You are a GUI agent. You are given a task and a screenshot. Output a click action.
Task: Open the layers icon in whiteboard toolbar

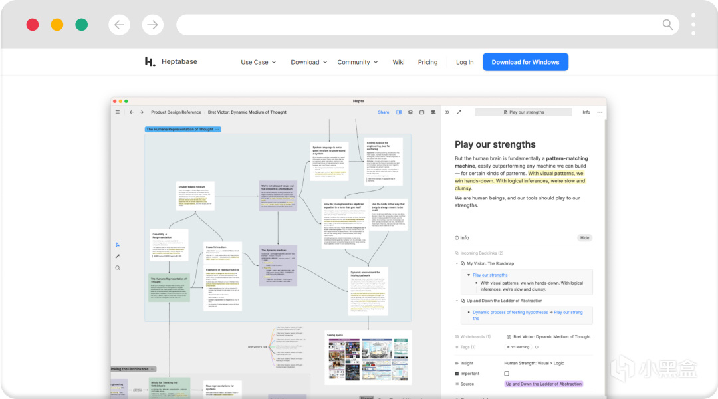click(x=410, y=112)
